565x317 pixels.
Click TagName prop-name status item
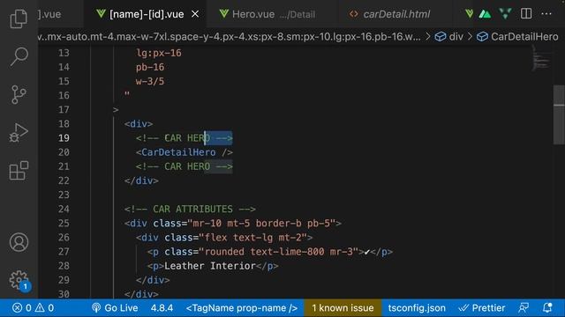pyautogui.click(x=242, y=308)
